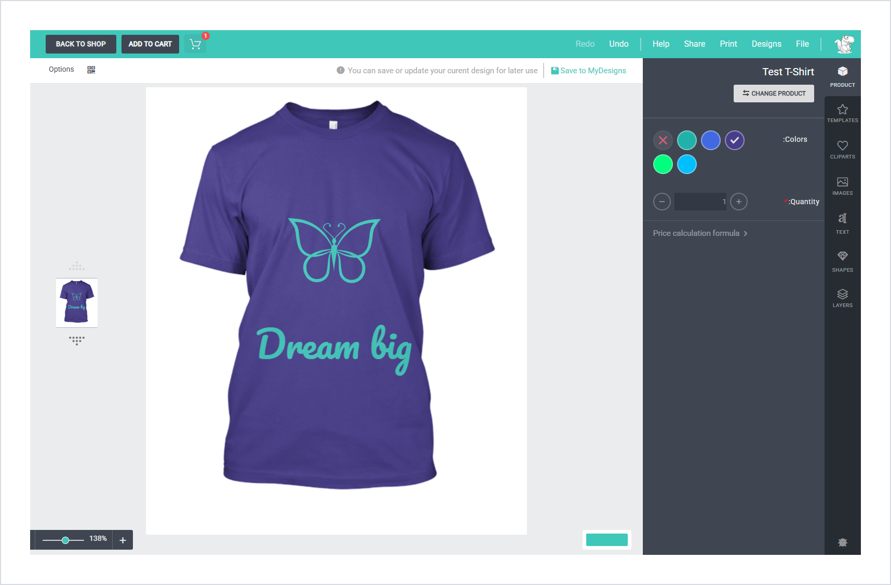Select the sky blue color swatch
Viewport: 891px width, 585px height.
pos(686,164)
